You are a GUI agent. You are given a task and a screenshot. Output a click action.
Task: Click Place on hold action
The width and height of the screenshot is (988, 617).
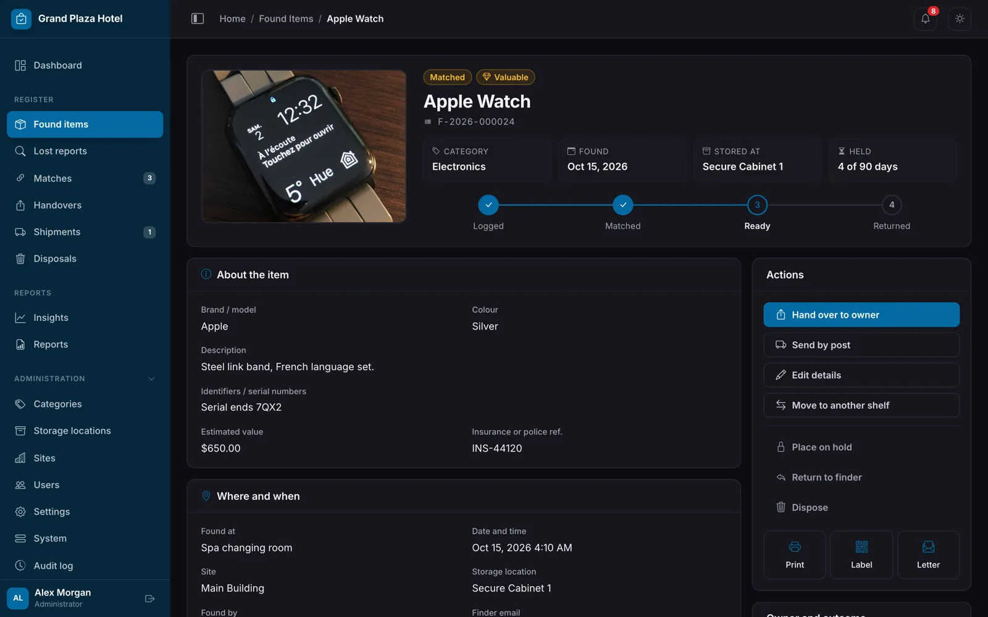[861, 447]
